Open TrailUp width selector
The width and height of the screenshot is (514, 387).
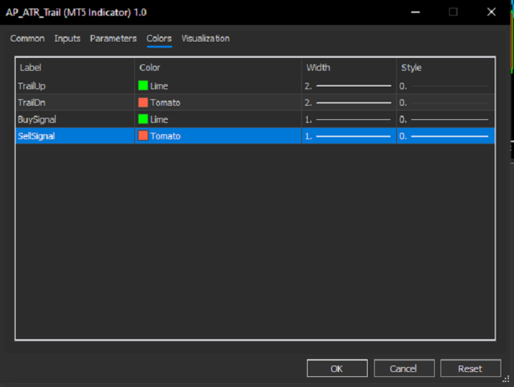tap(349, 86)
